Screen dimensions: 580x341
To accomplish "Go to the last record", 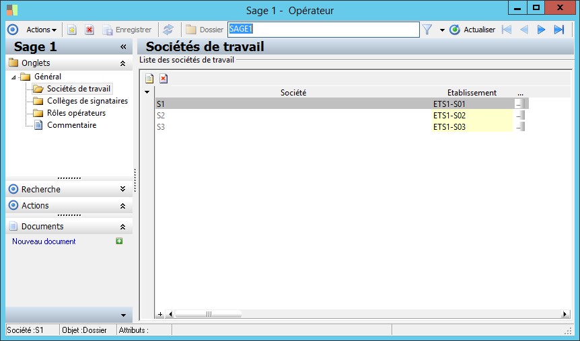I will tap(559, 30).
